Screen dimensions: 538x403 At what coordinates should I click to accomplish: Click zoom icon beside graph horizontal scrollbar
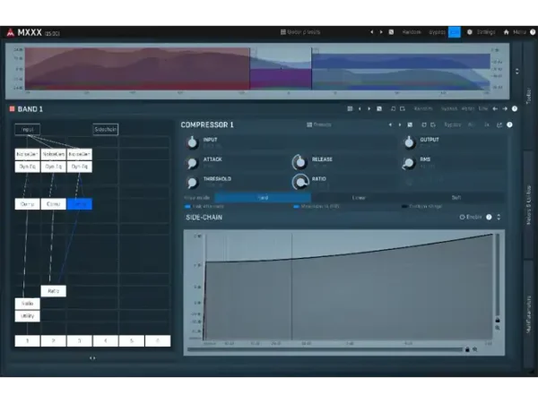tap(475, 349)
